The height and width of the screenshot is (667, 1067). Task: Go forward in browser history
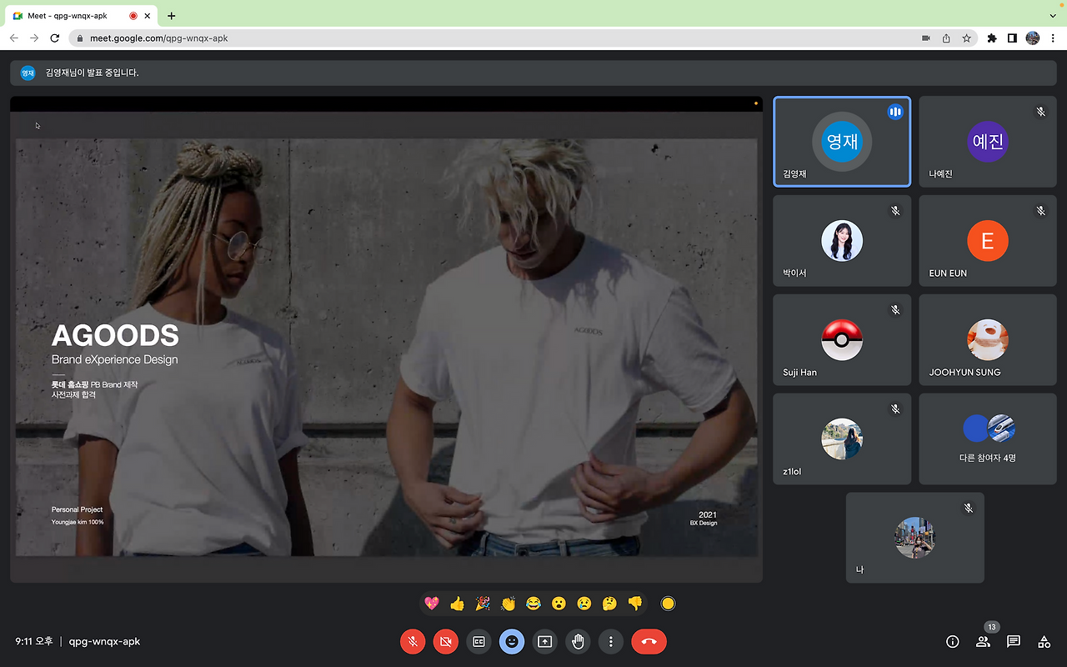[x=34, y=38]
